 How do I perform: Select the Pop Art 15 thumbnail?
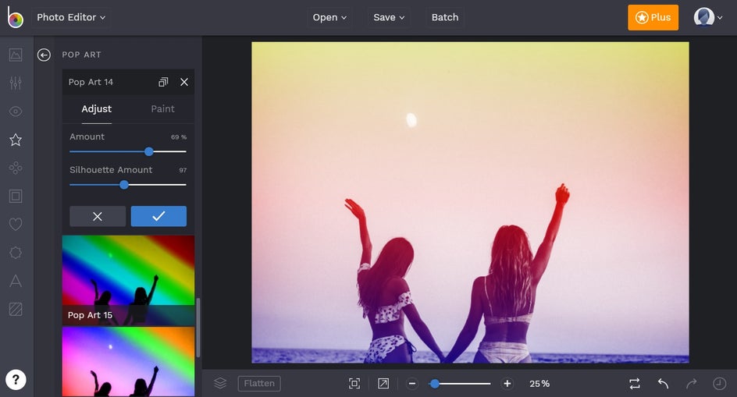click(128, 280)
